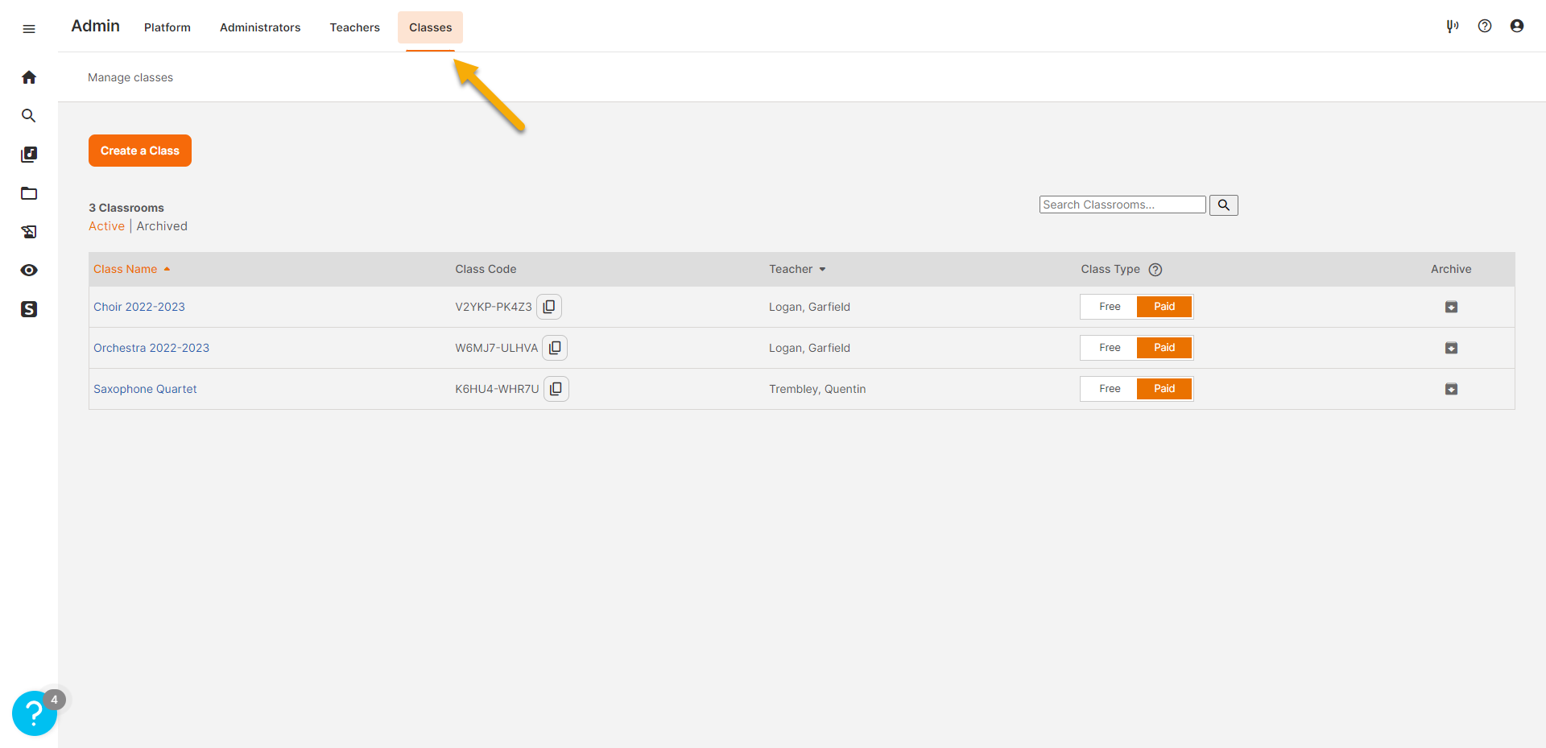The width and height of the screenshot is (1546, 748).
Task: Sort by Teacher column arrow
Action: [x=822, y=270]
